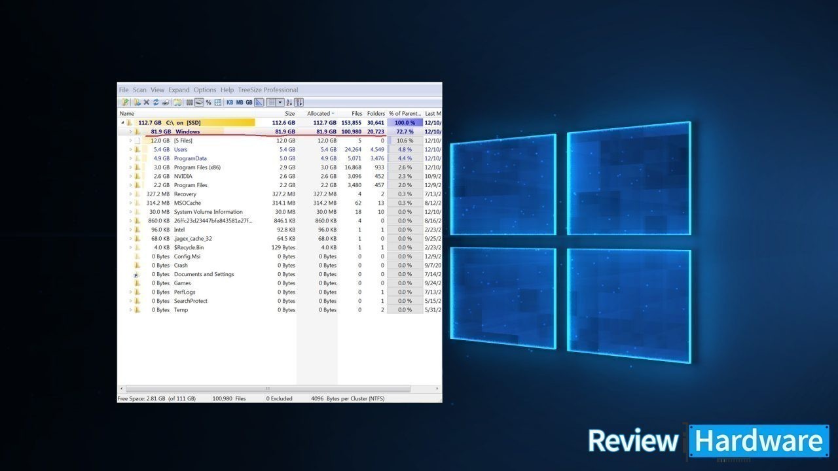Sort by Allocated column header
The height and width of the screenshot is (471, 838).
318,114
